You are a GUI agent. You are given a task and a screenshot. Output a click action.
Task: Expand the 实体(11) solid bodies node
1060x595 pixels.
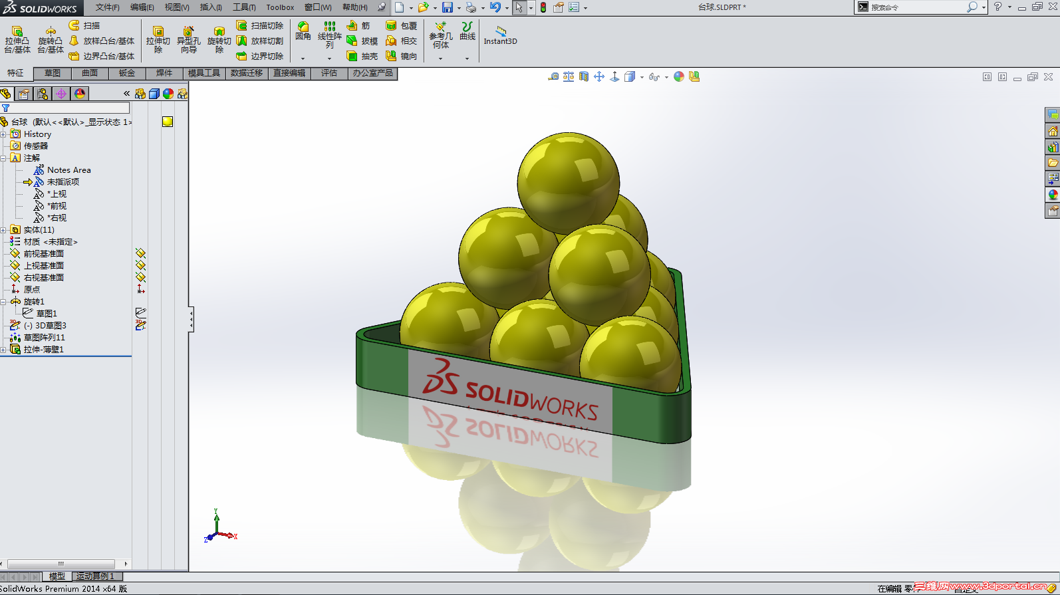(x=3, y=230)
